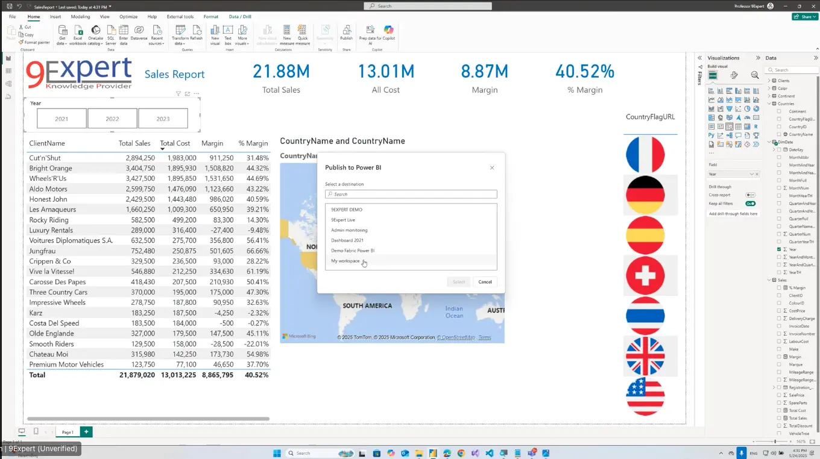The width and height of the screenshot is (820, 459).
Task: Choose the Python visual icon
Action: tap(711, 136)
